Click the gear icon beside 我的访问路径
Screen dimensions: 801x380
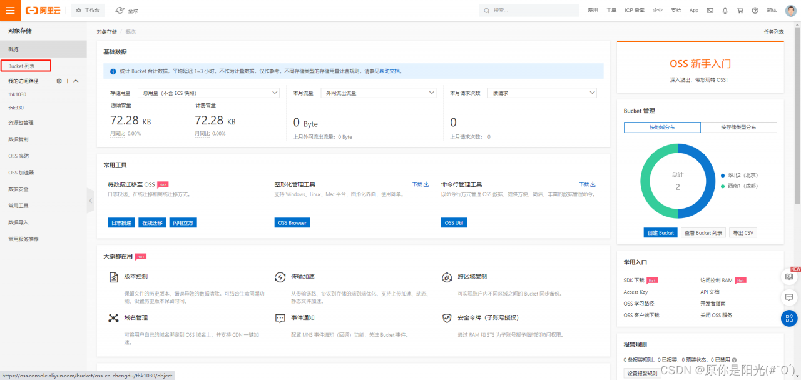pyautogui.click(x=59, y=81)
